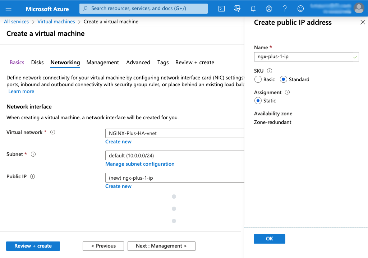This screenshot has width=368, height=258.
Task: Select the Basic SKU option
Action: click(257, 79)
